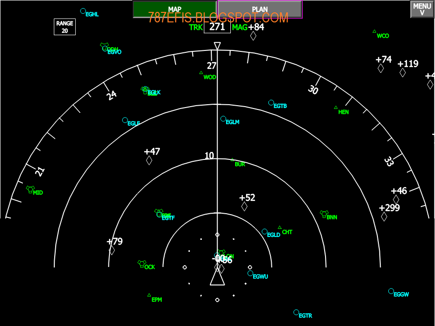The height and width of the screenshot is (326, 435).
Task: Select the EGLM airport circle symbol
Action: click(x=222, y=118)
